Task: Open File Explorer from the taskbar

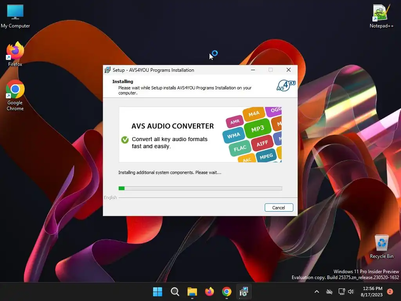Action: [x=192, y=292]
